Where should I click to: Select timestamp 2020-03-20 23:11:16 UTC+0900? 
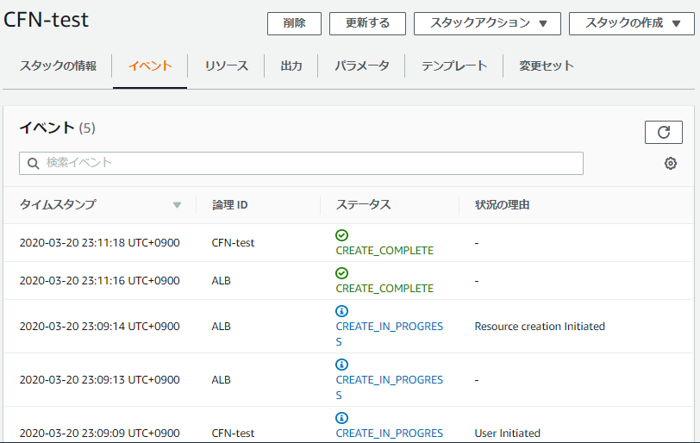99,281
